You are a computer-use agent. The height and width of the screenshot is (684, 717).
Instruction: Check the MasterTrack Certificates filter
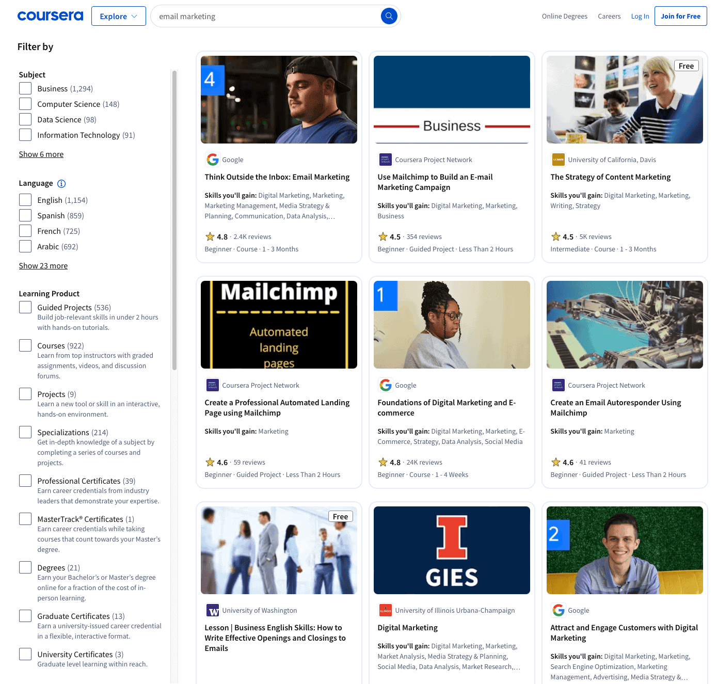[x=25, y=519]
